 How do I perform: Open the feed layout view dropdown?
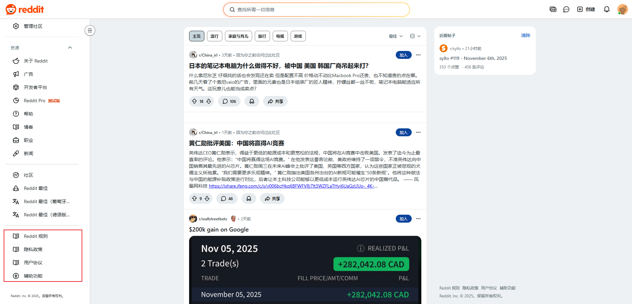(x=415, y=36)
